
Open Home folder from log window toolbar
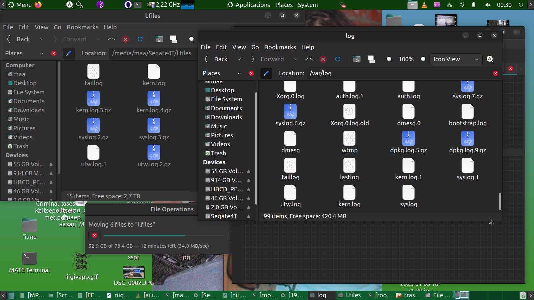(x=357, y=59)
